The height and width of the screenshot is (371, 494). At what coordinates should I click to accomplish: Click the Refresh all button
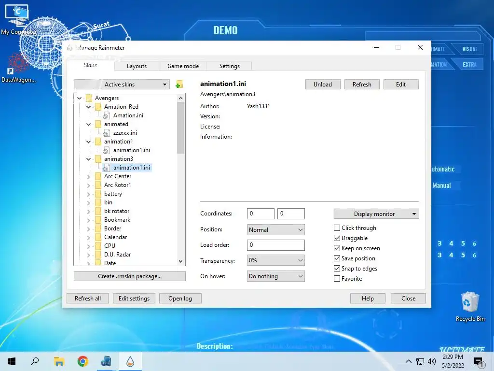88,299
